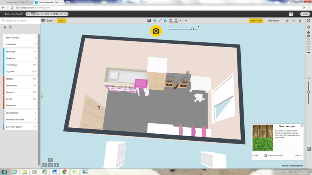Toggle the 'Показывать советы' checkbox
The height and width of the screenshot is (175, 312).
(x=266, y=155)
